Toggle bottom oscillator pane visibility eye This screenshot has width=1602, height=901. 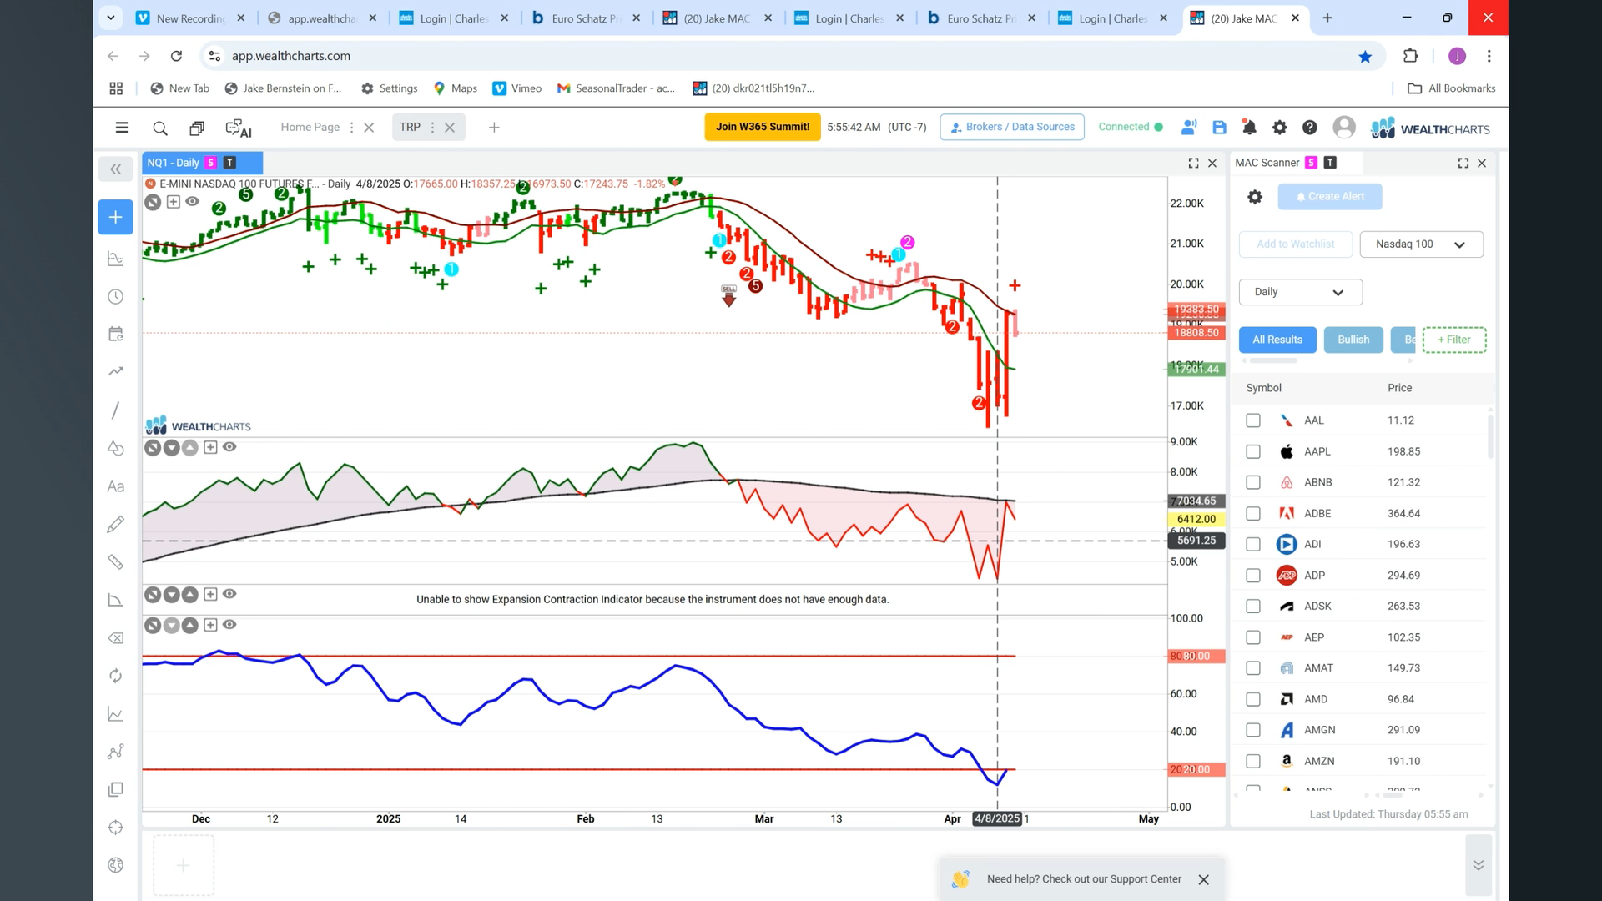[229, 624]
